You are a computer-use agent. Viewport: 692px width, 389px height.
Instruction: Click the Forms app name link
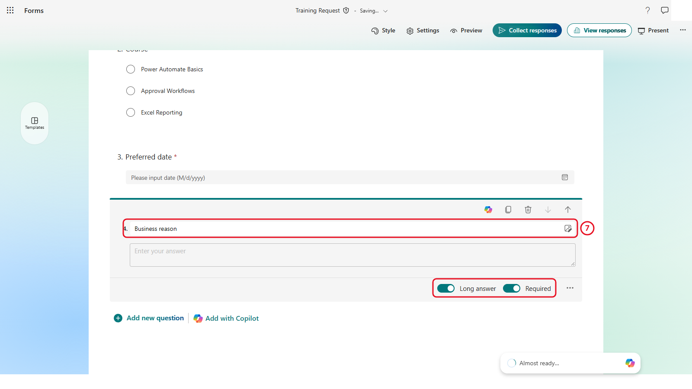pyautogui.click(x=34, y=10)
